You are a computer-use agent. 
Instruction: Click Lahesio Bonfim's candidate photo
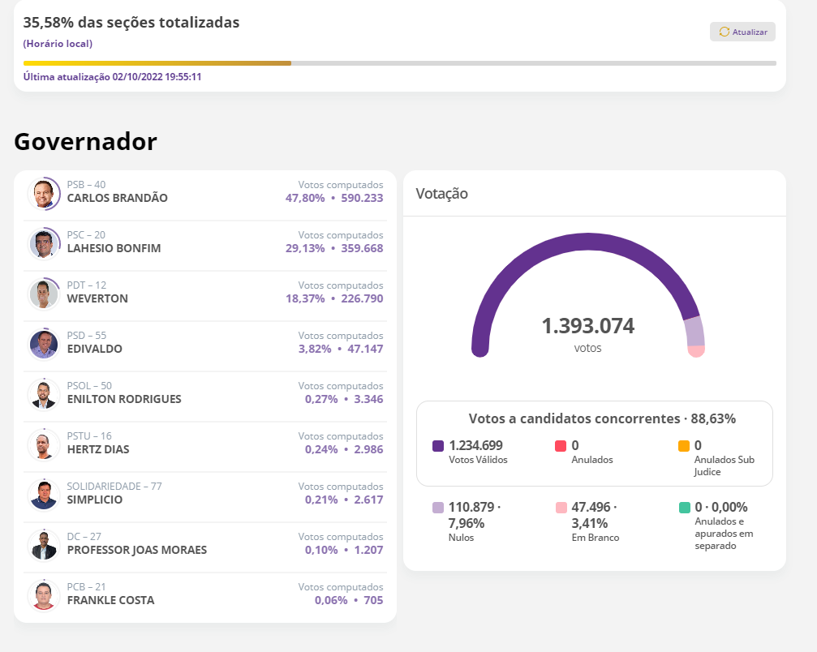(x=44, y=244)
